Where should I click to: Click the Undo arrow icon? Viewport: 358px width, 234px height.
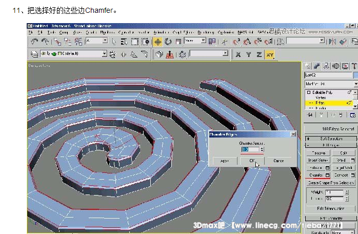34,42
